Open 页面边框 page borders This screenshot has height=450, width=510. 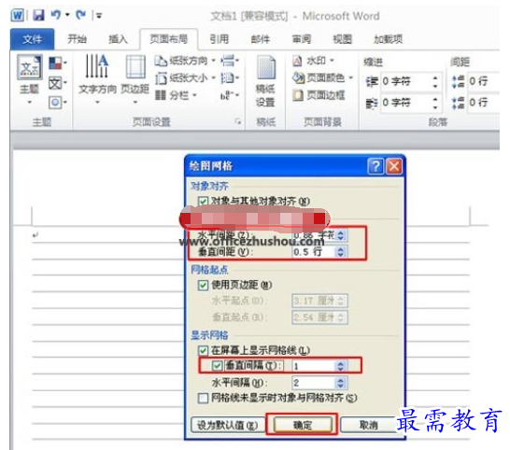(x=319, y=95)
